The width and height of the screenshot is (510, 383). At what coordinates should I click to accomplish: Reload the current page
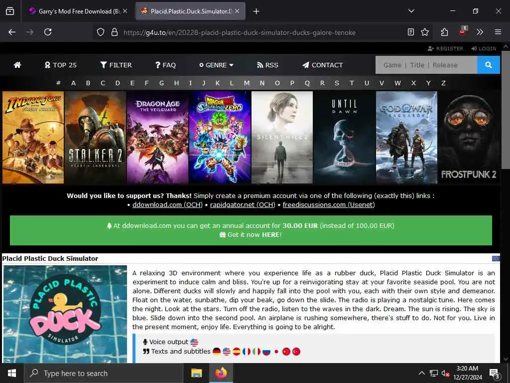pyautogui.click(x=48, y=32)
